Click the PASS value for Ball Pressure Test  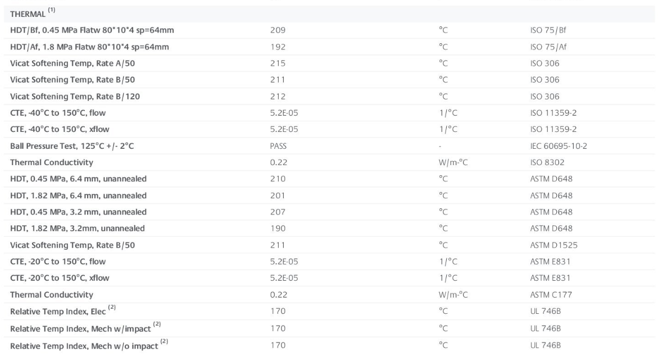[x=278, y=146]
